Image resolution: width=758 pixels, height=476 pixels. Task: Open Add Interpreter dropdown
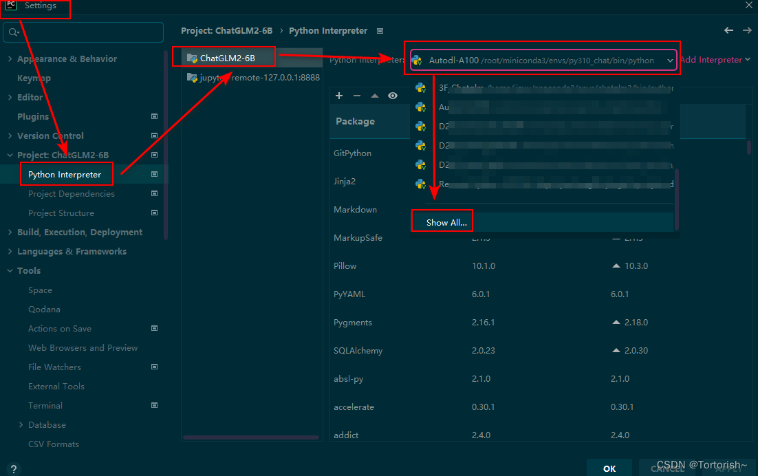(x=715, y=60)
